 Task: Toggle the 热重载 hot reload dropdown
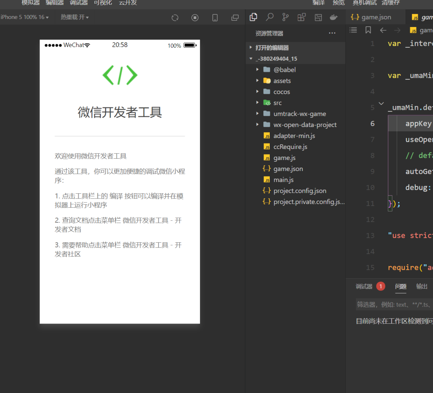click(74, 17)
